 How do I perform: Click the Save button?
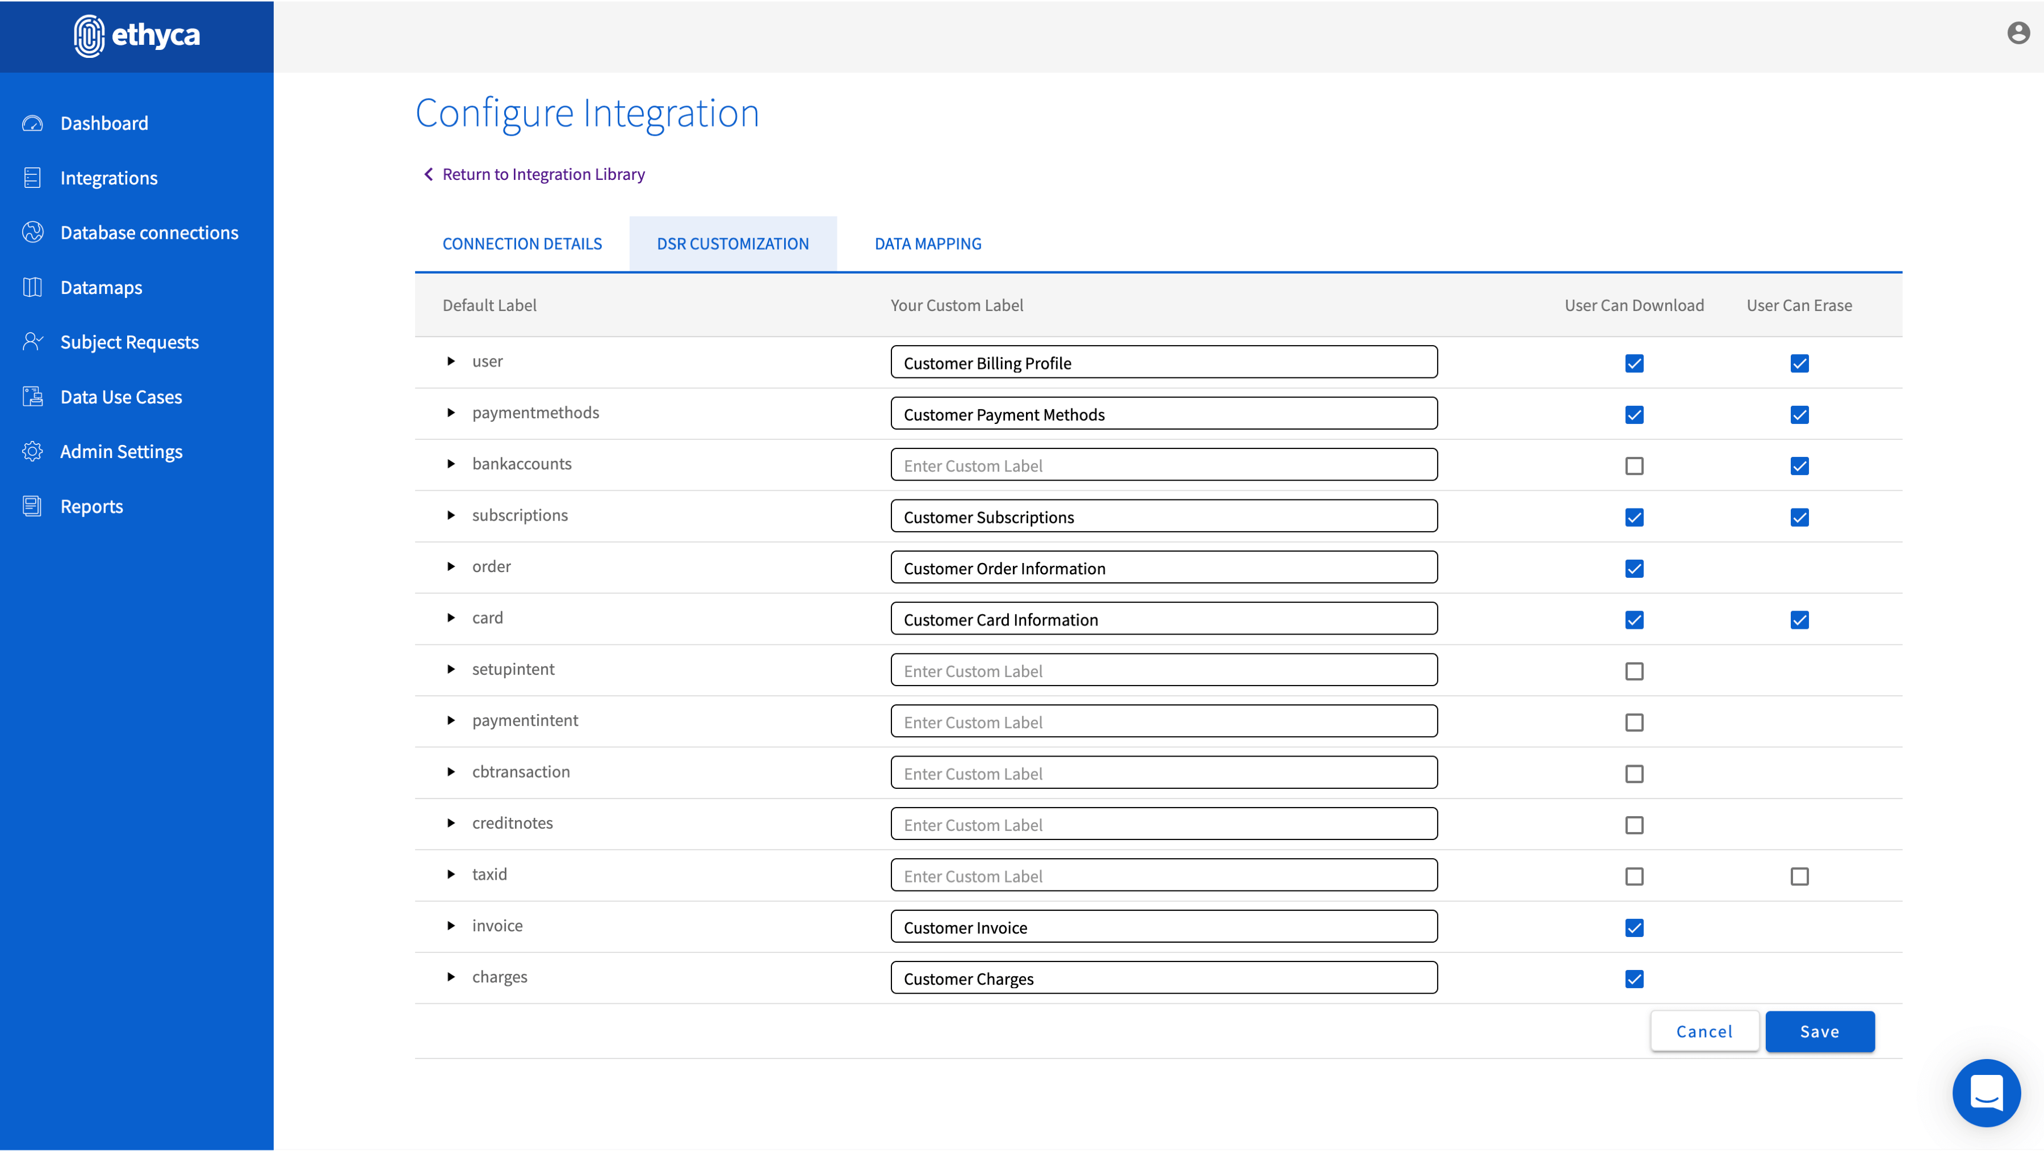1820,1031
